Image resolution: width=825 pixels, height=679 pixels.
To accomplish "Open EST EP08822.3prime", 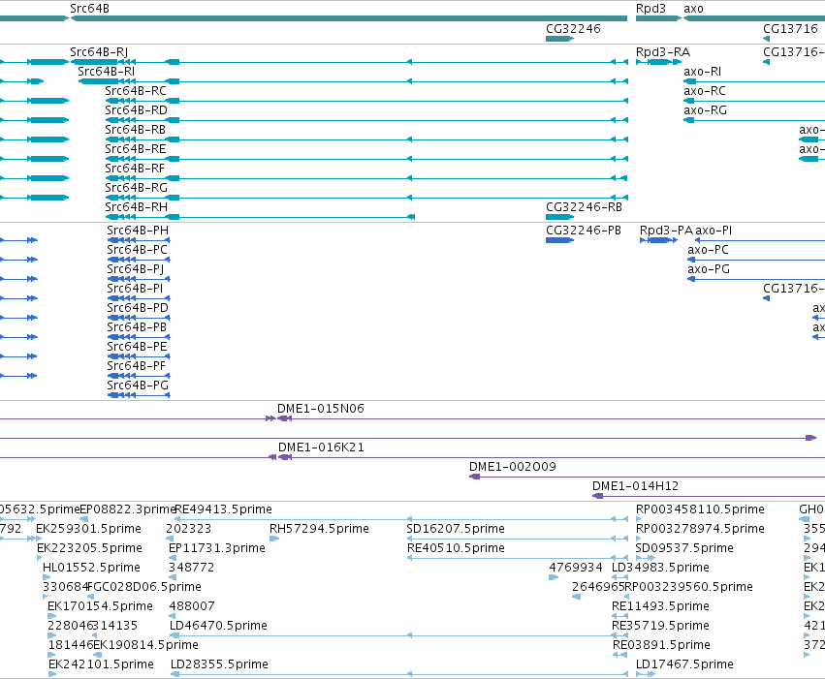I will [x=83, y=519].
